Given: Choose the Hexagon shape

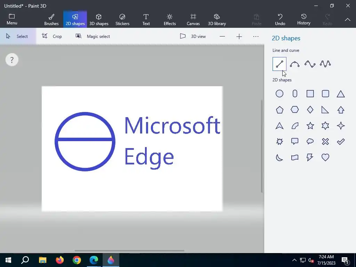Looking at the screenshot, I should 295,110.
